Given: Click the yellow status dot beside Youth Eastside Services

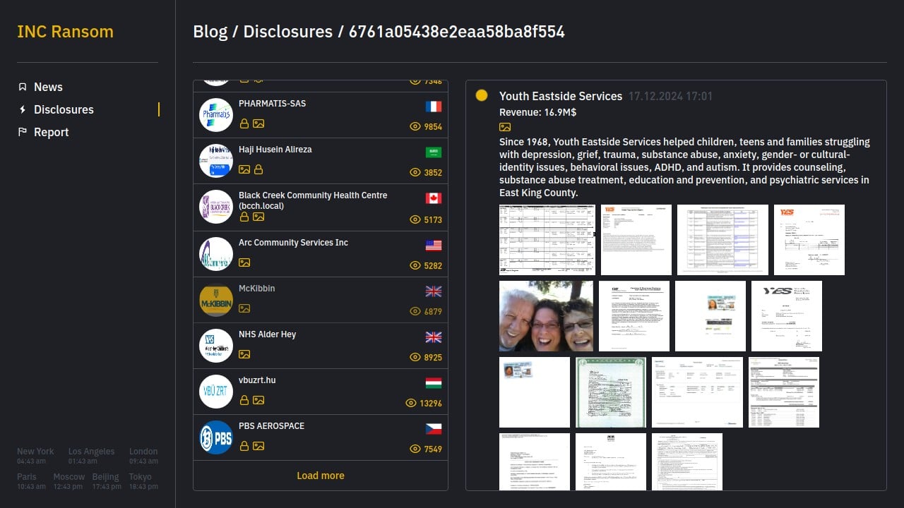Looking at the screenshot, I should pos(482,95).
